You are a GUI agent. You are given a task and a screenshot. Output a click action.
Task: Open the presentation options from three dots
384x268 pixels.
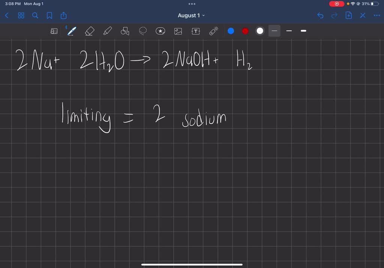[x=192, y=4]
